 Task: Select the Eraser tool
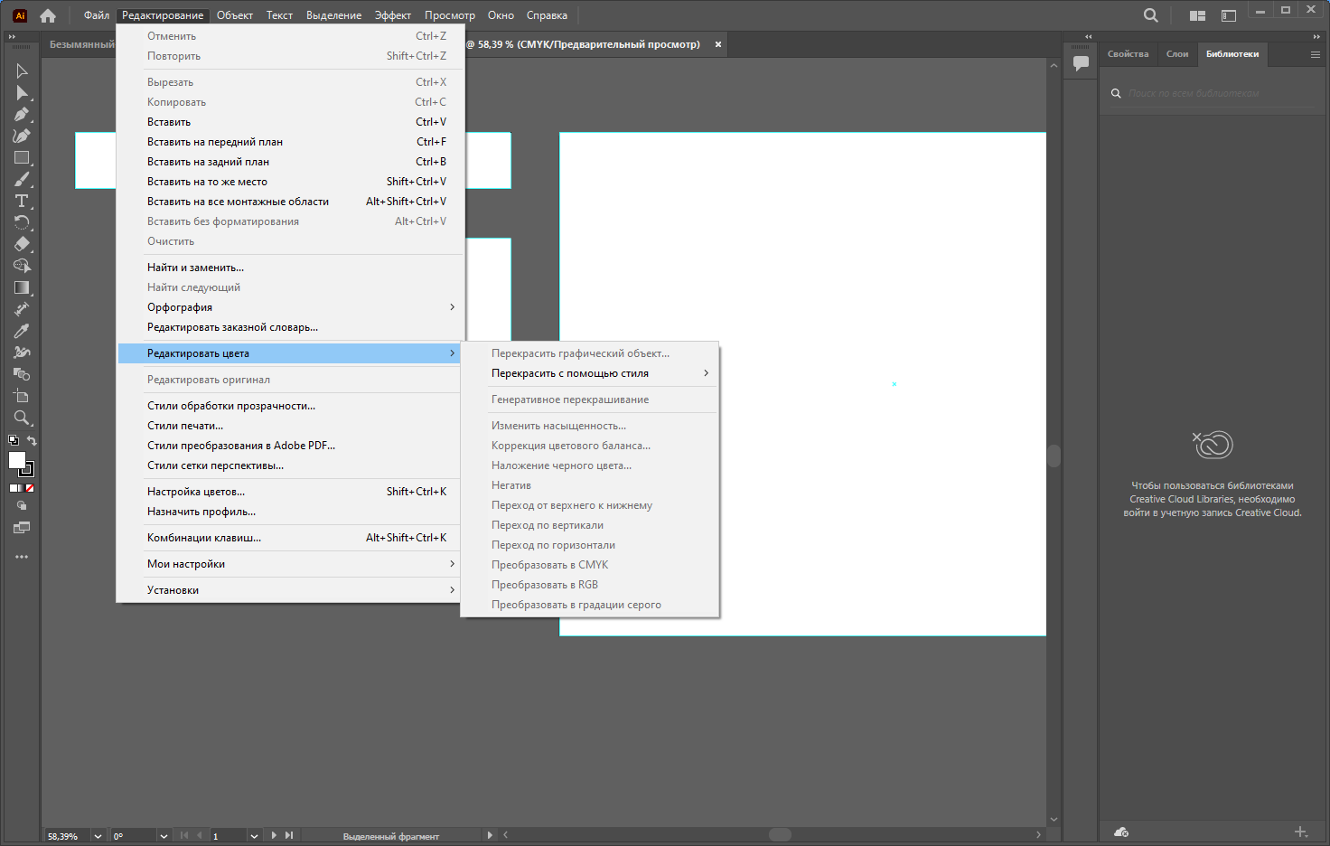22,244
